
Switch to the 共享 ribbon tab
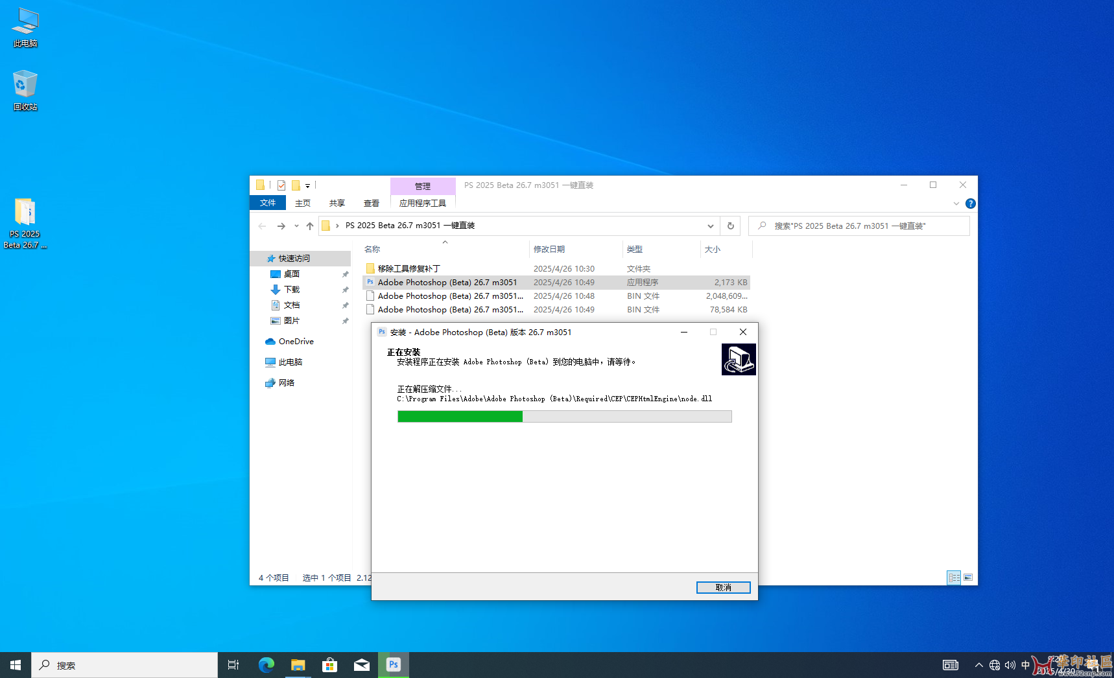click(337, 203)
